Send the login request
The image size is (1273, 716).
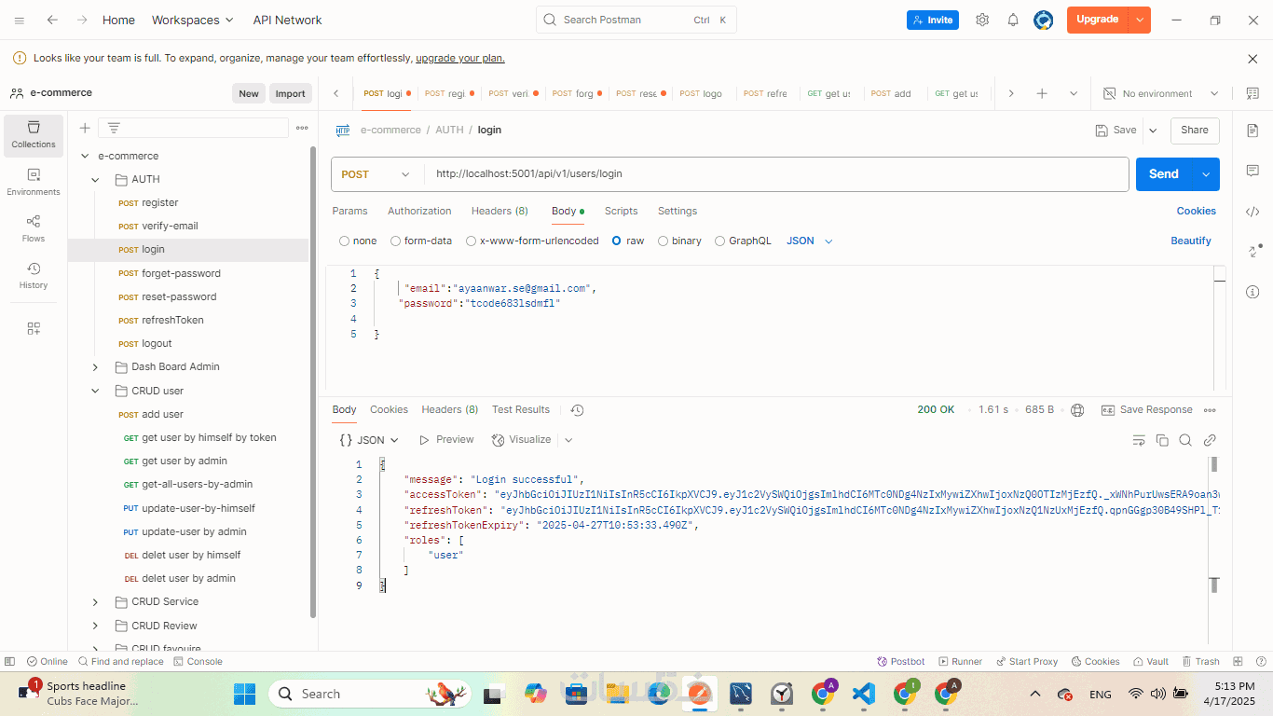(1165, 174)
